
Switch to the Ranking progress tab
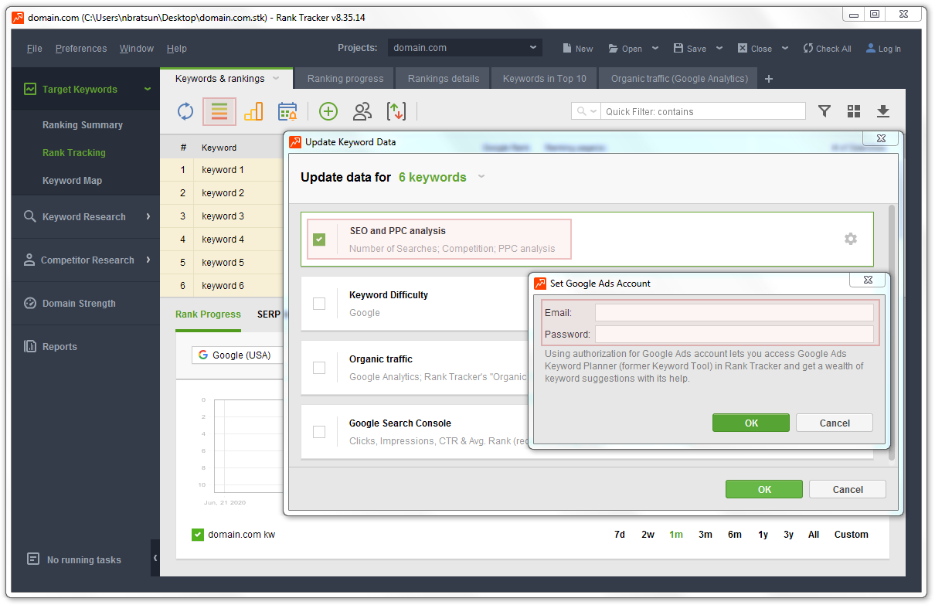(345, 78)
